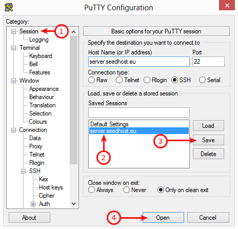Open the Auth category
Image resolution: width=238 pixels, height=229 pixels.
(x=44, y=204)
